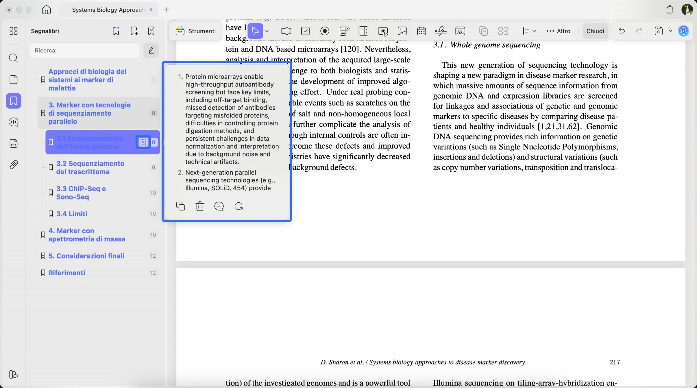
Task: Switch to the Systems Biology Approach tab
Action: click(108, 10)
